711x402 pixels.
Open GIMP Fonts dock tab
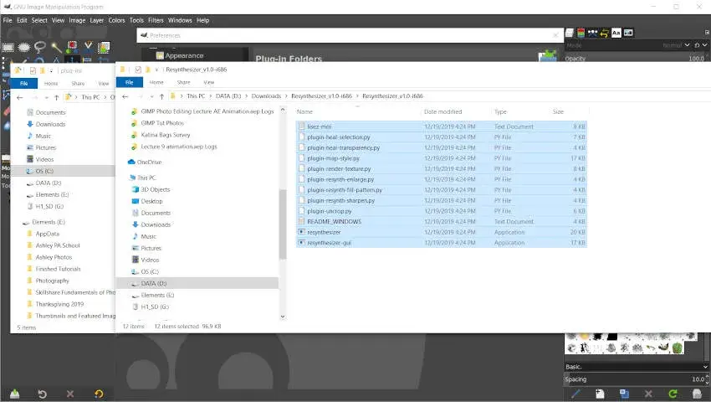tap(616, 33)
